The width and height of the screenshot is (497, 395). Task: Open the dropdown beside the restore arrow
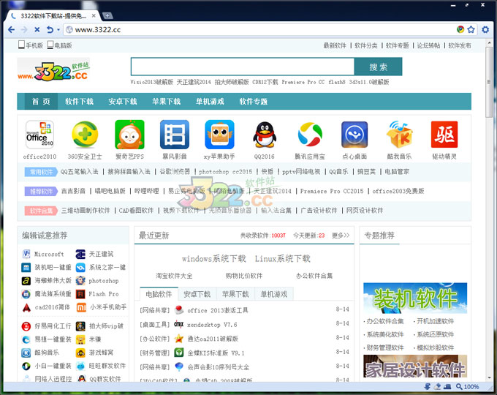click(x=58, y=30)
